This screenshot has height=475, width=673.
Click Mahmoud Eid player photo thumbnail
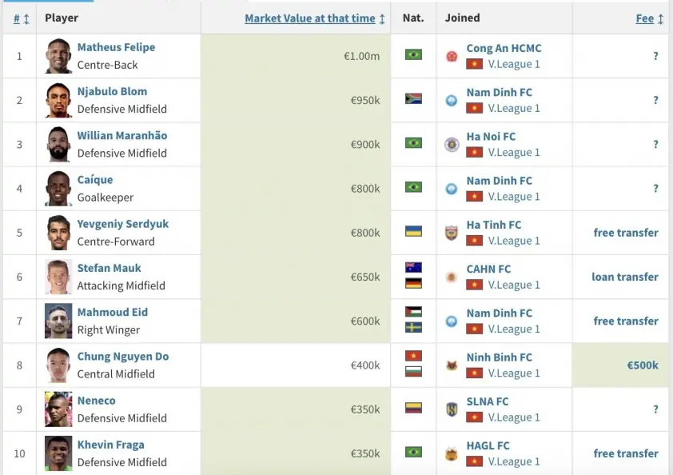click(x=58, y=321)
